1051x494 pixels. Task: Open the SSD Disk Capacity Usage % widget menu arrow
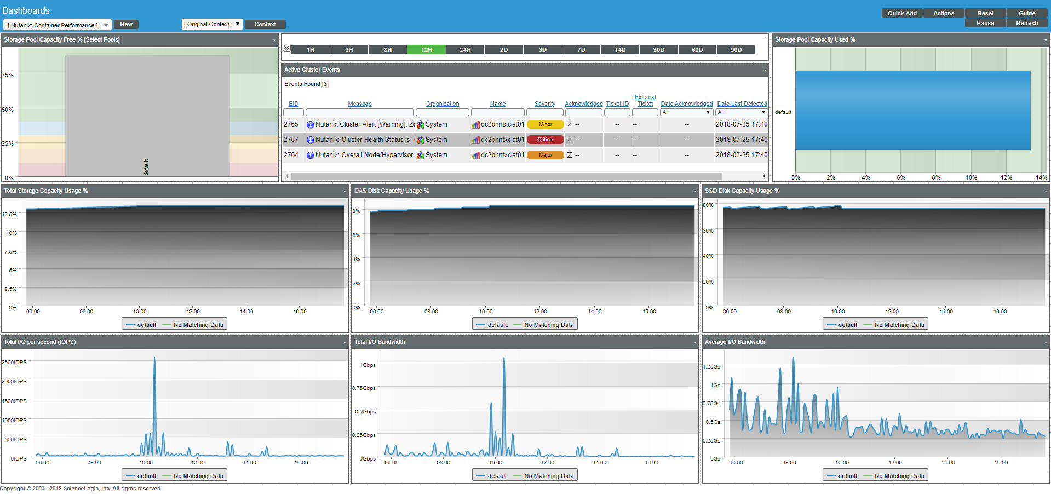(1046, 191)
